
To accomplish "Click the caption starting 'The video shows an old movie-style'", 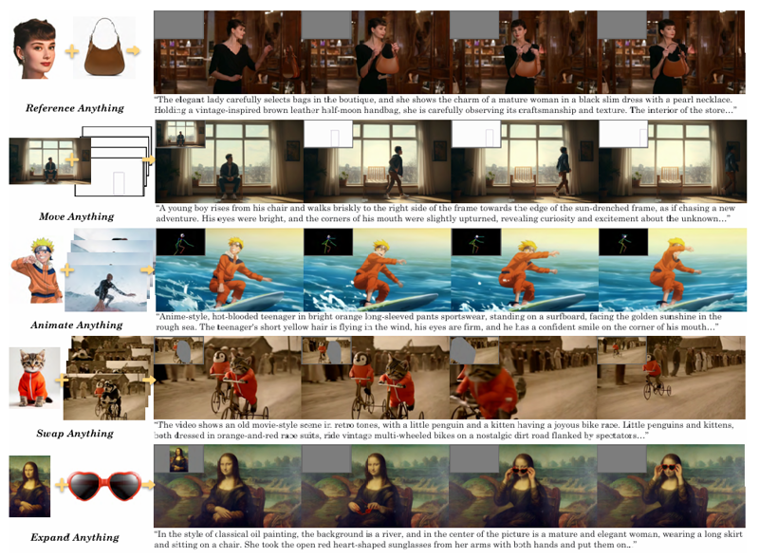I will 444,430.
